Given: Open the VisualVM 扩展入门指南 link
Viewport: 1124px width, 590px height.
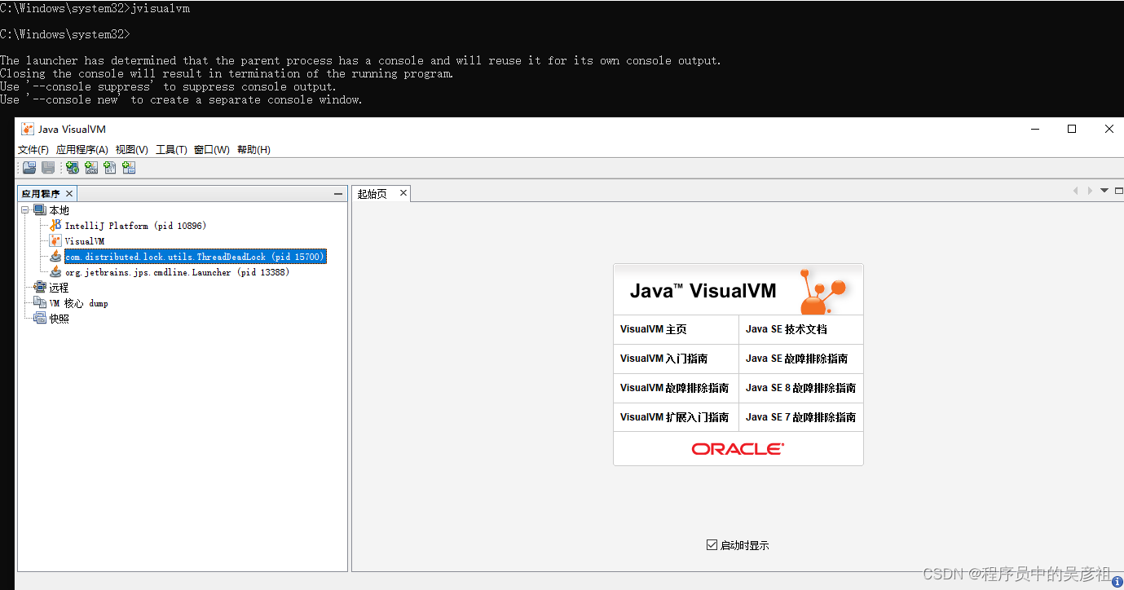Looking at the screenshot, I should 674,417.
